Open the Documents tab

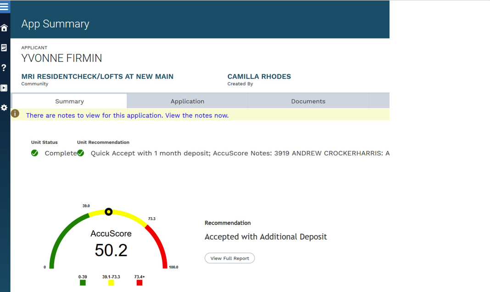coord(308,101)
